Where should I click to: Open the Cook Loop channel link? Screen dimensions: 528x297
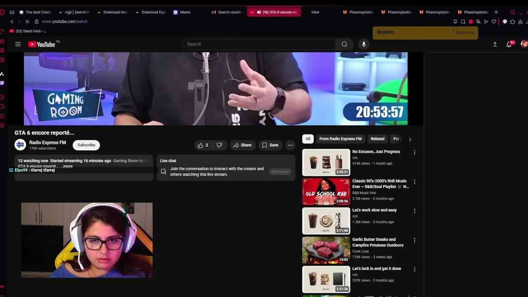tap(361, 251)
